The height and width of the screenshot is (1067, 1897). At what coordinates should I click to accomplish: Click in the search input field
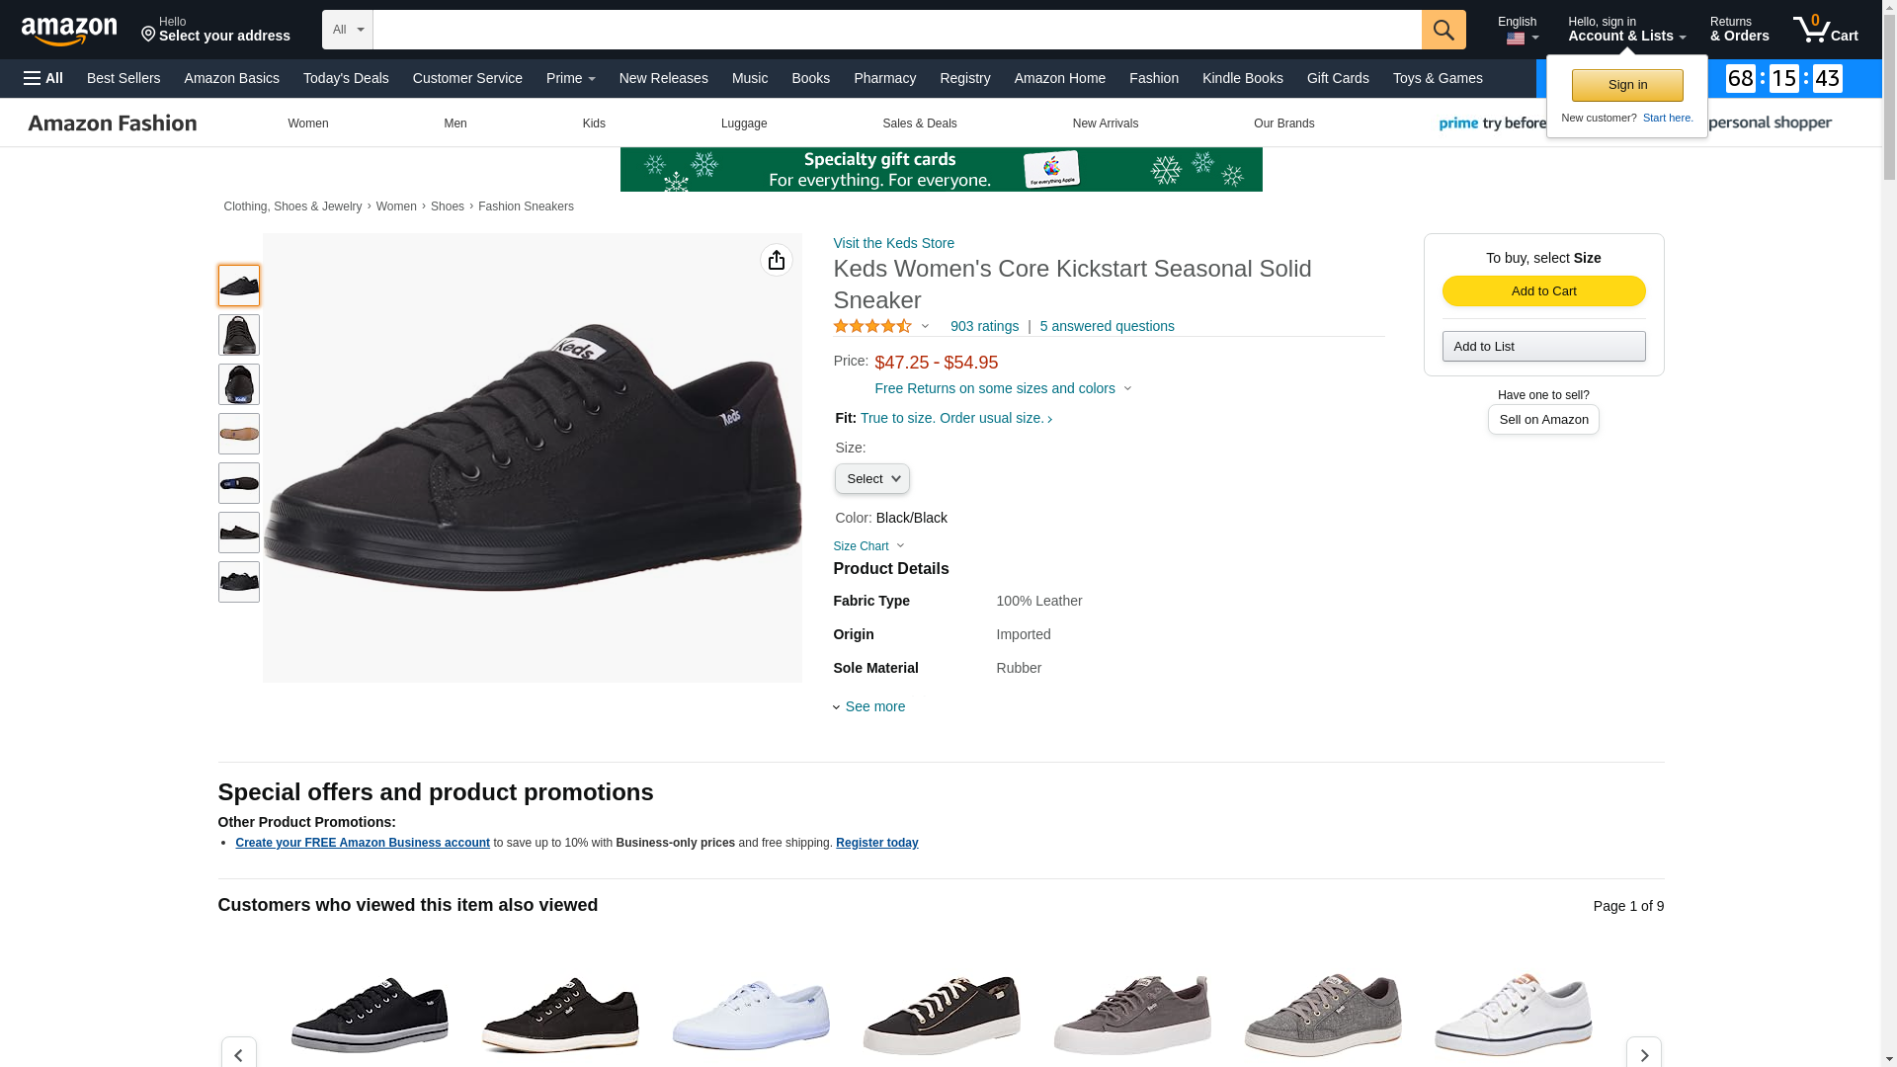click(896, 30)
